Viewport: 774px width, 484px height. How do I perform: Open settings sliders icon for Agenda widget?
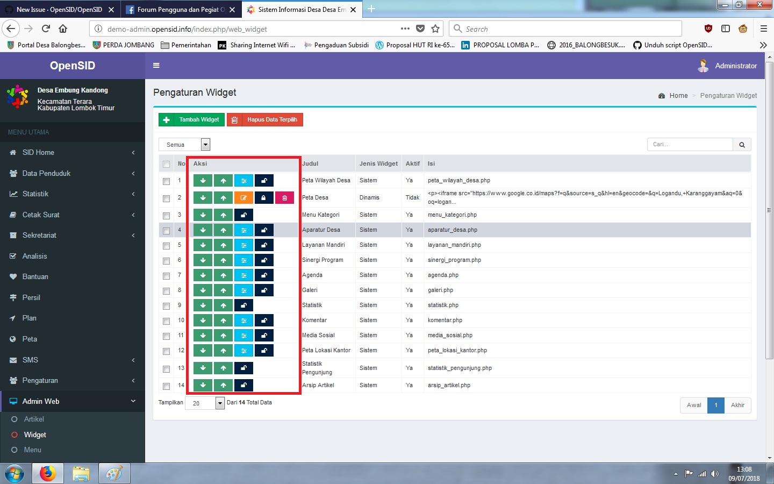(x=243, y=275)
